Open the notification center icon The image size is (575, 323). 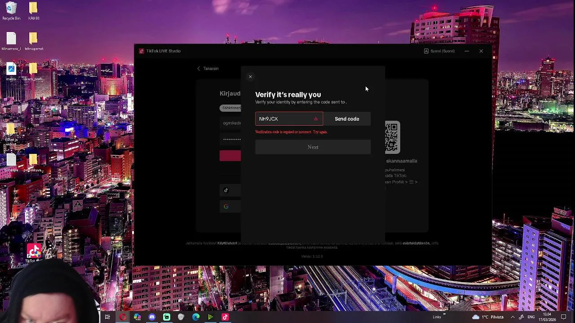click(x=564, y=317)
